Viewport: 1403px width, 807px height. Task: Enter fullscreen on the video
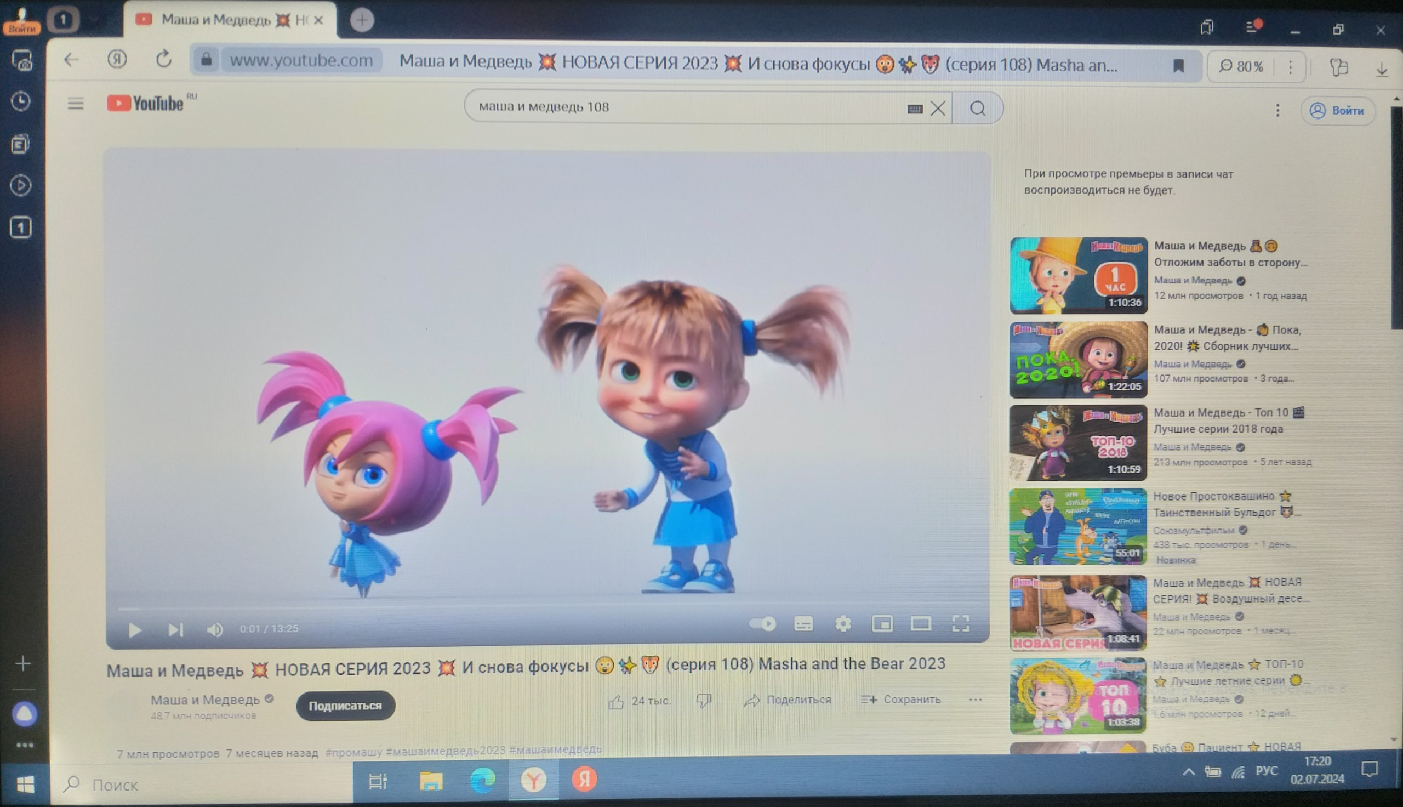tap(961, 624)
